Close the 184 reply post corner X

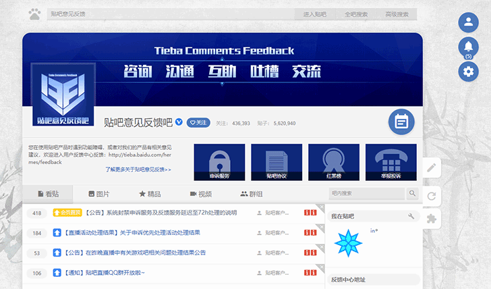coord(322,227)
